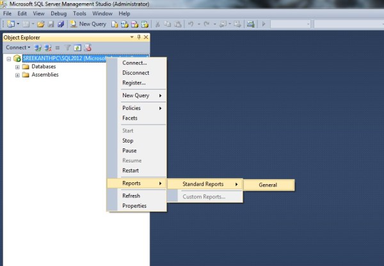Image resolution: width=384 pixels, height=266 pixels.
Task: Click the Refresh icon in Object Explorer toolbar
Action: [77, 47]
